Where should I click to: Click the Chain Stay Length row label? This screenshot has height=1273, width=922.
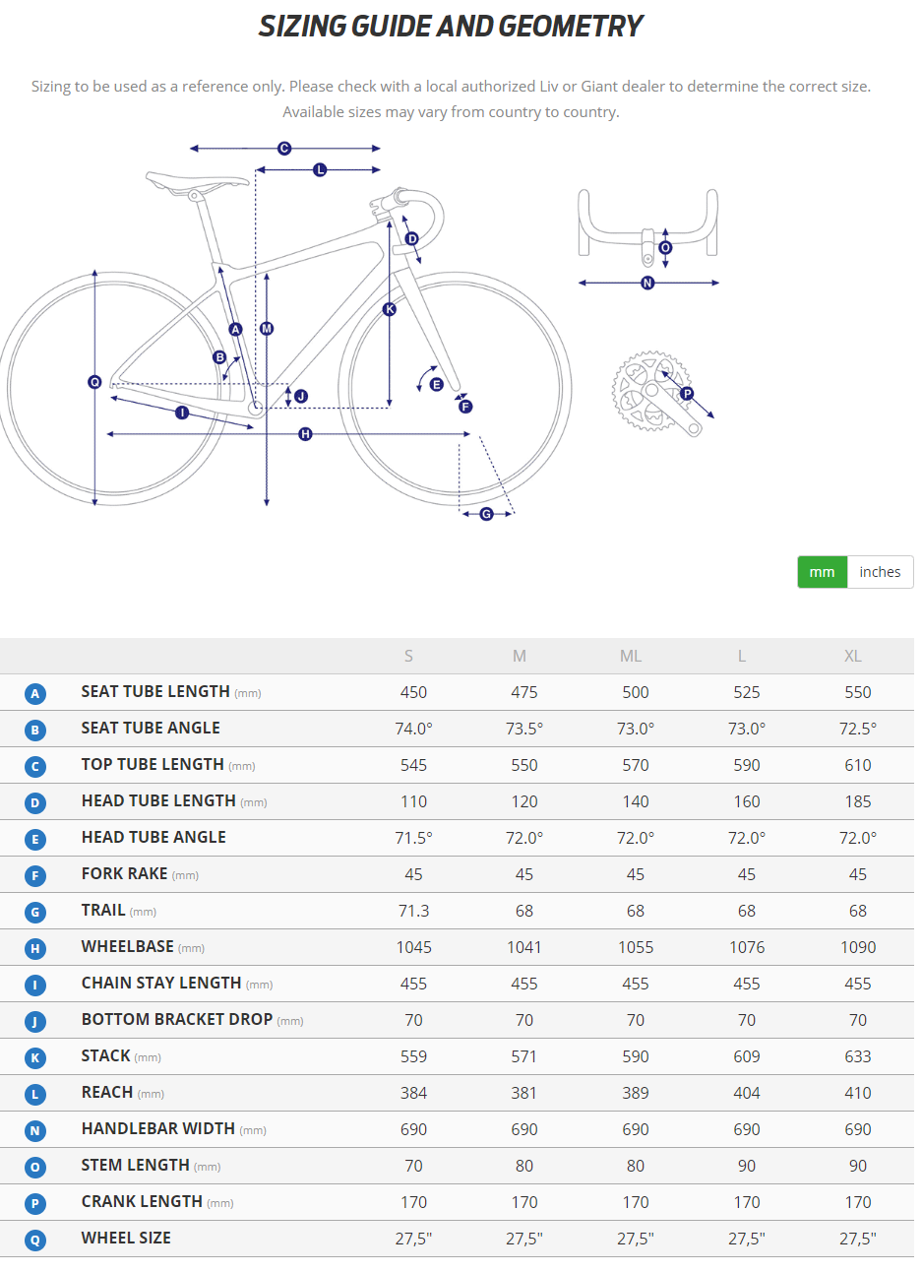pos(161,983)
